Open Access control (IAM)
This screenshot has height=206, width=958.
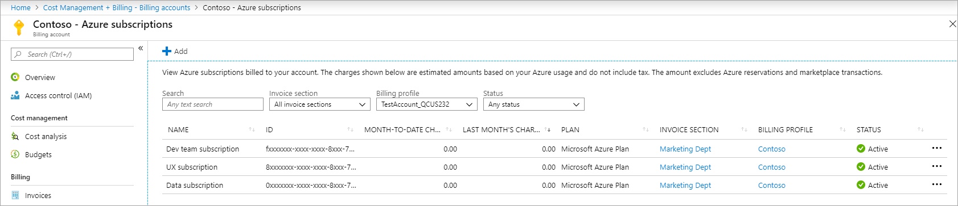point(58,95)
